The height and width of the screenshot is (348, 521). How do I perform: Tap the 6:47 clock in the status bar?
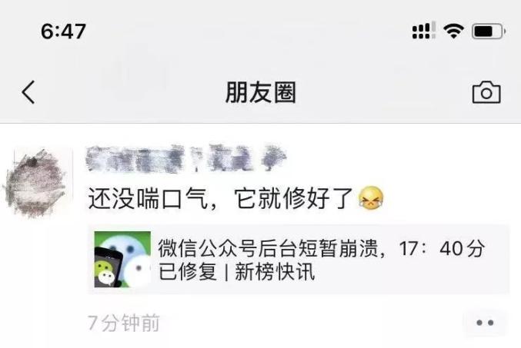(x=63, y=31)
